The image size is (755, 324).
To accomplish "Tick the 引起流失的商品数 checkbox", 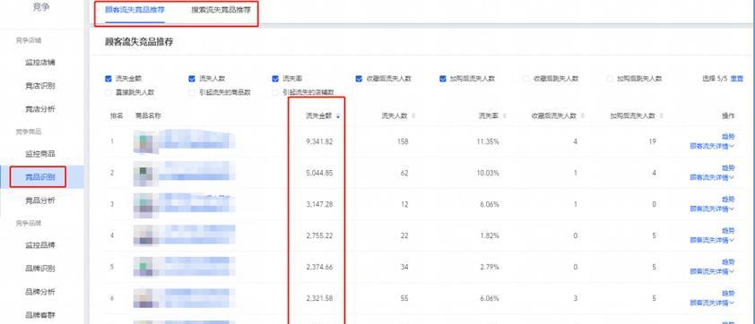I will (x=192, y=92).
